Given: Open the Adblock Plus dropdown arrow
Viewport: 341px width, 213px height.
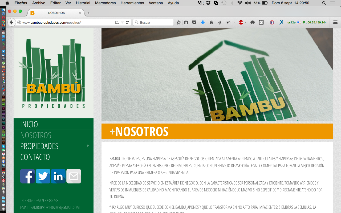Looking at the screenshot, I should (245, 22).
